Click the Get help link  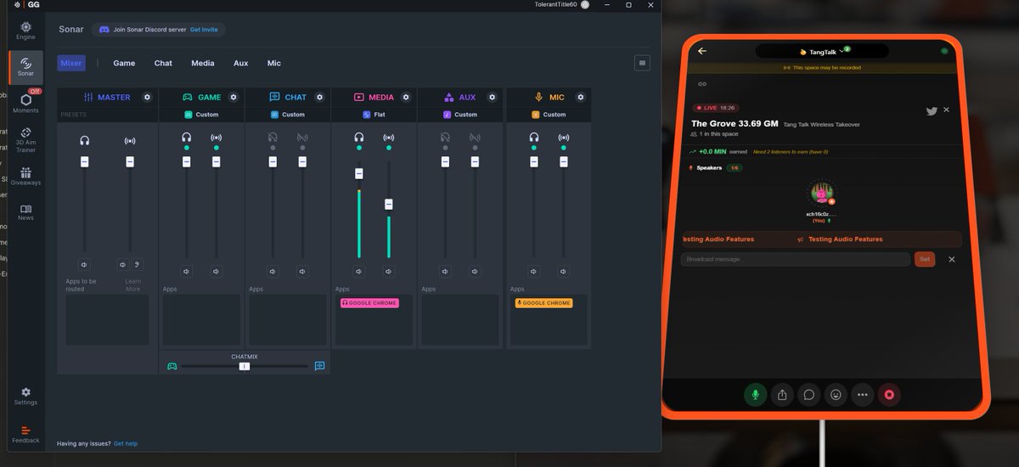point(126,443)
